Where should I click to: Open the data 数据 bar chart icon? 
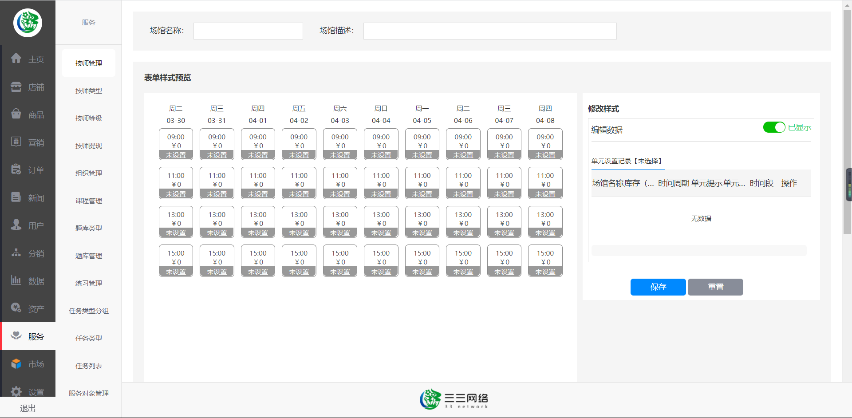tap(16, 280)
